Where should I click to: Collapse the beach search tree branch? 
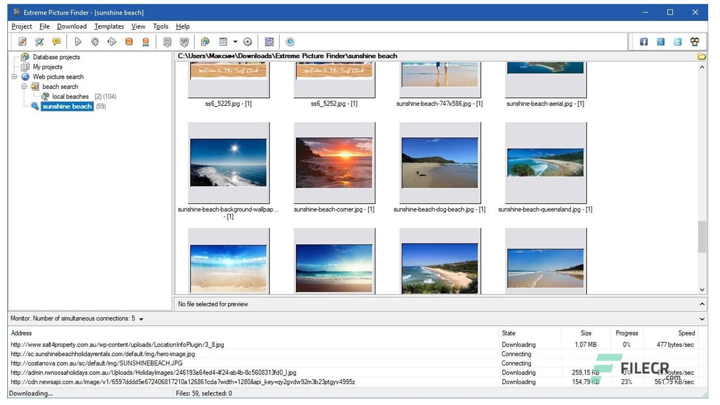click(24, 87)
